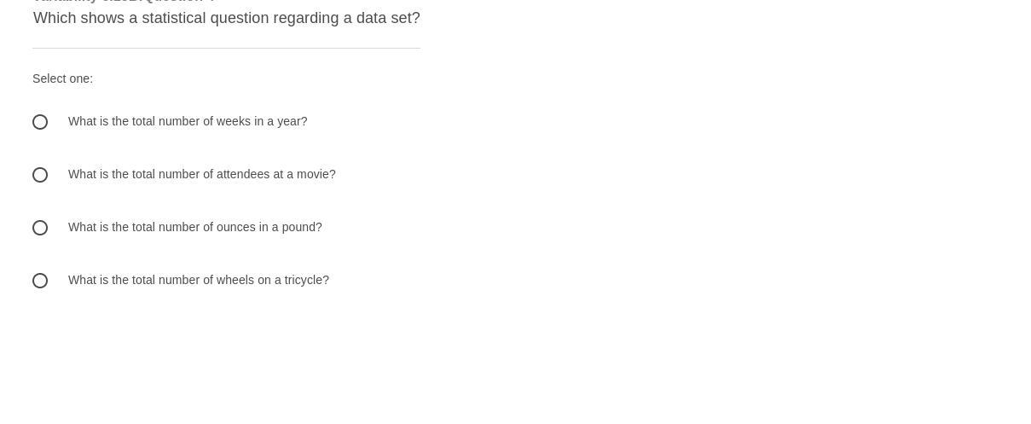Select the 'weeks in a year' radio button
This screenshot has width=1031, height=424.
pyautogui.click(x=40, y=122)
